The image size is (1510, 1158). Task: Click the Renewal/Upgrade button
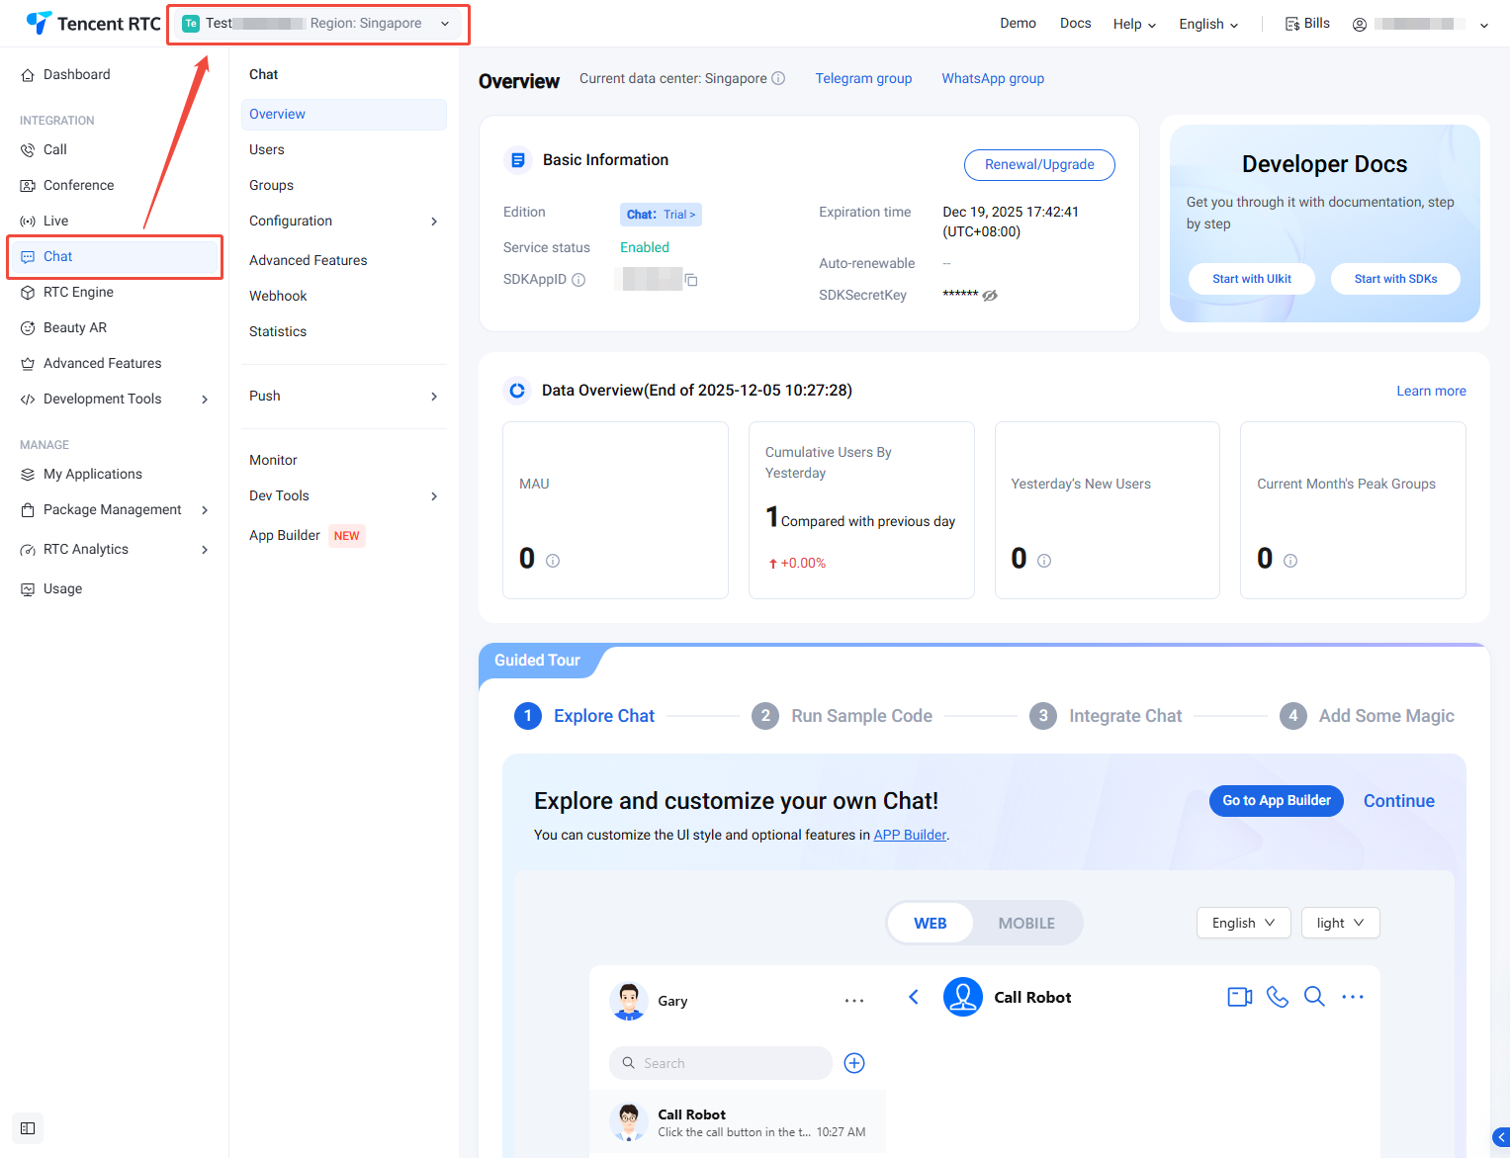click(1039, 165)
